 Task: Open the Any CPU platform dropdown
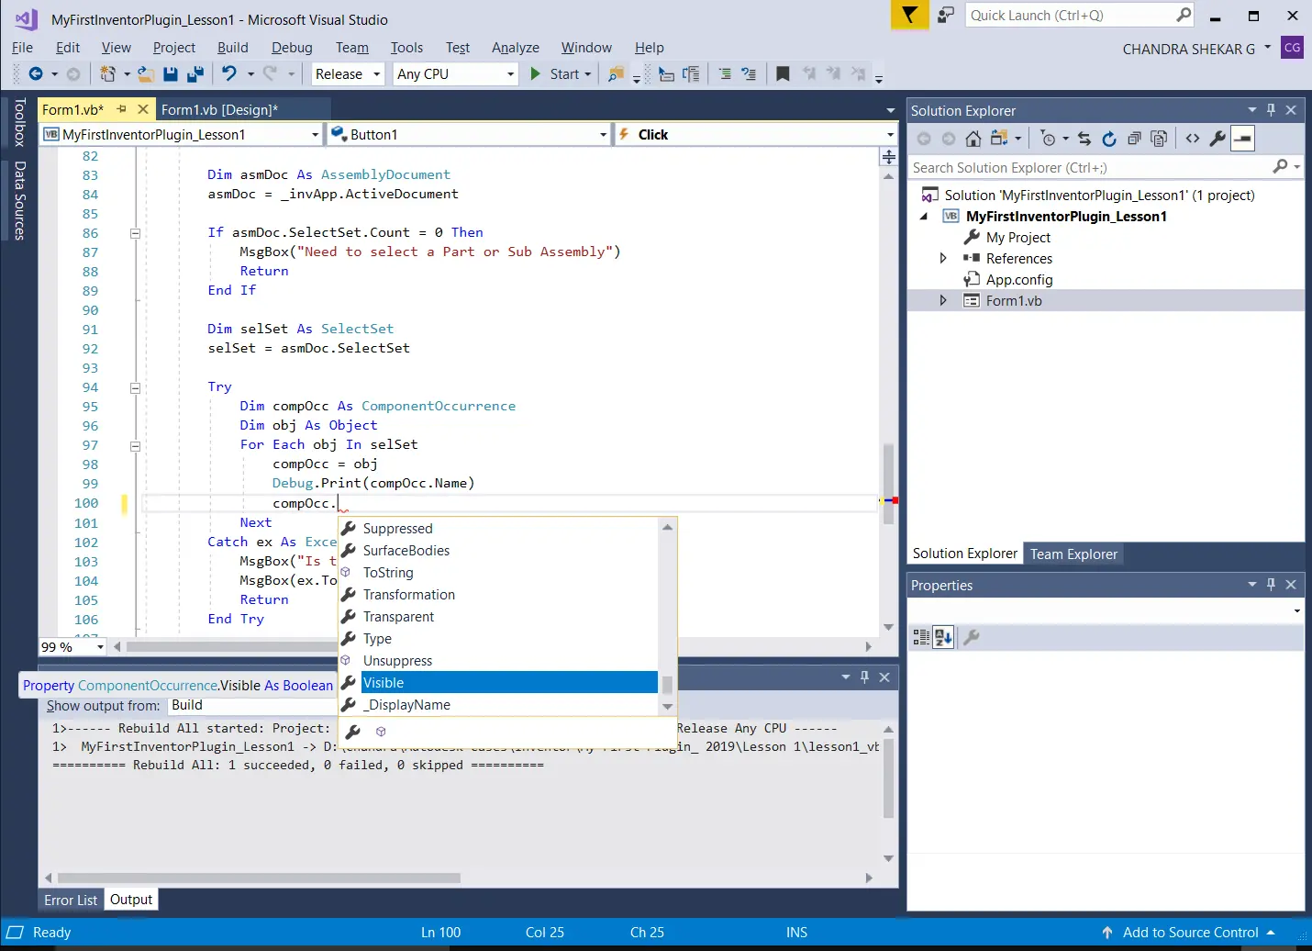point(456,74)
